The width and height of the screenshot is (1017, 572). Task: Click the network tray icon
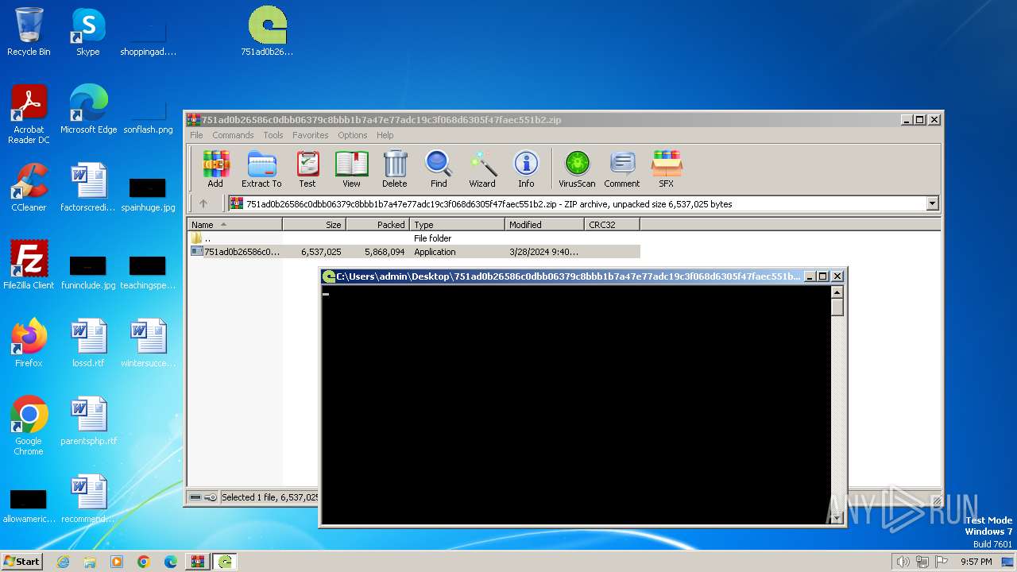tap(922, 562)
